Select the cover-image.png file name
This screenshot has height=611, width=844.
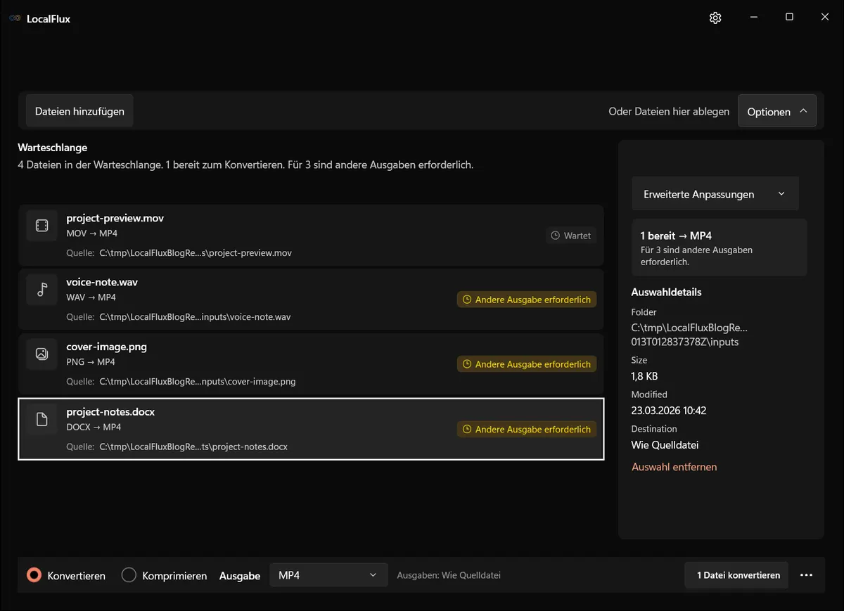click(106, 347)
